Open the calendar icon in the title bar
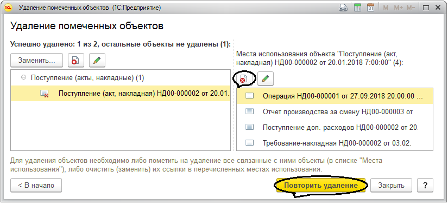Viewport: 448px width, 204px height. tap(370, 8)
